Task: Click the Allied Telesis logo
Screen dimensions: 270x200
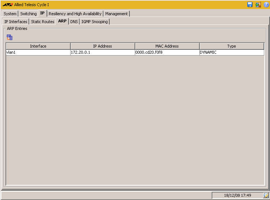Action: coord(8,5)
